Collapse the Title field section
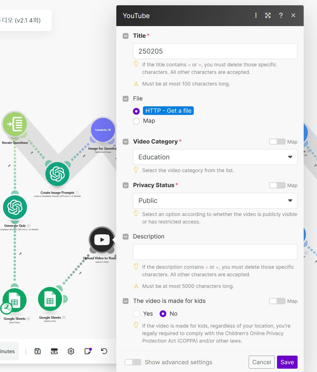 (x=126, y=36)
